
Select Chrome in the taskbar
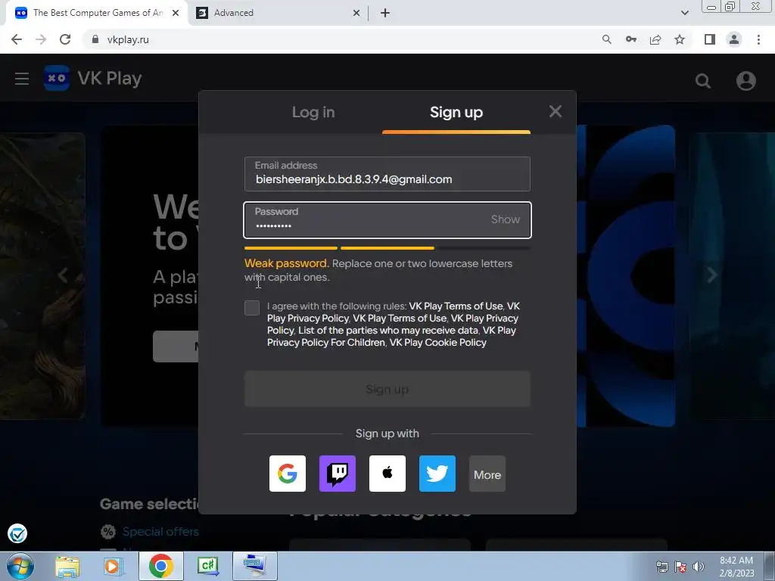point(160,566)
